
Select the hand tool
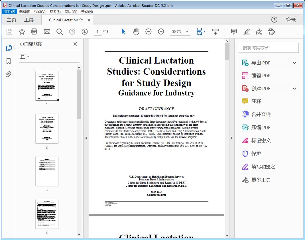(136, 32)
